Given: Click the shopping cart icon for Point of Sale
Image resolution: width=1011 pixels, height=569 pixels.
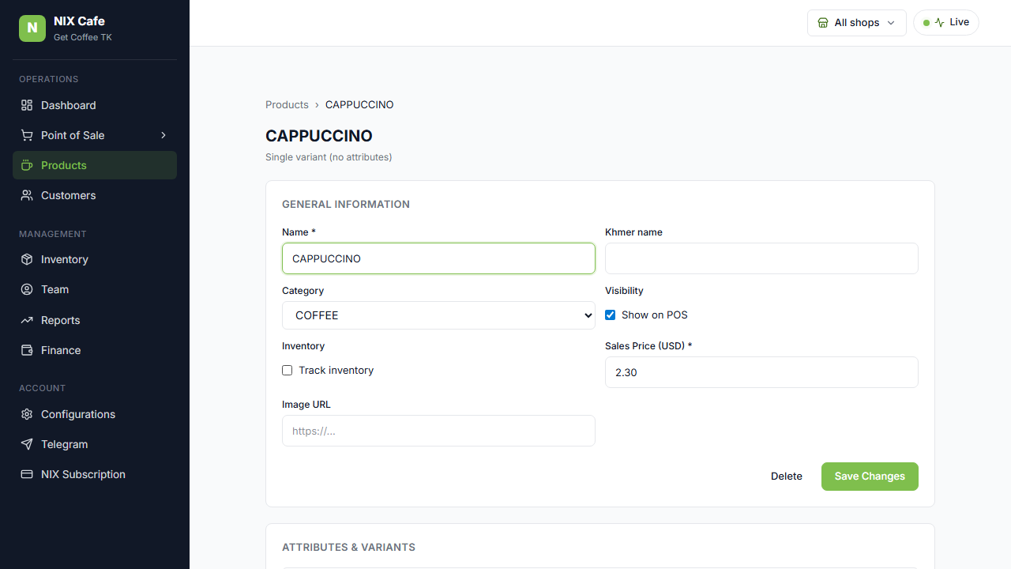Looking at the screenshot, I should 27,135.
